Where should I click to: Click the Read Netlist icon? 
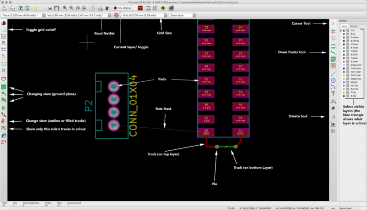[x=100, y=8]
